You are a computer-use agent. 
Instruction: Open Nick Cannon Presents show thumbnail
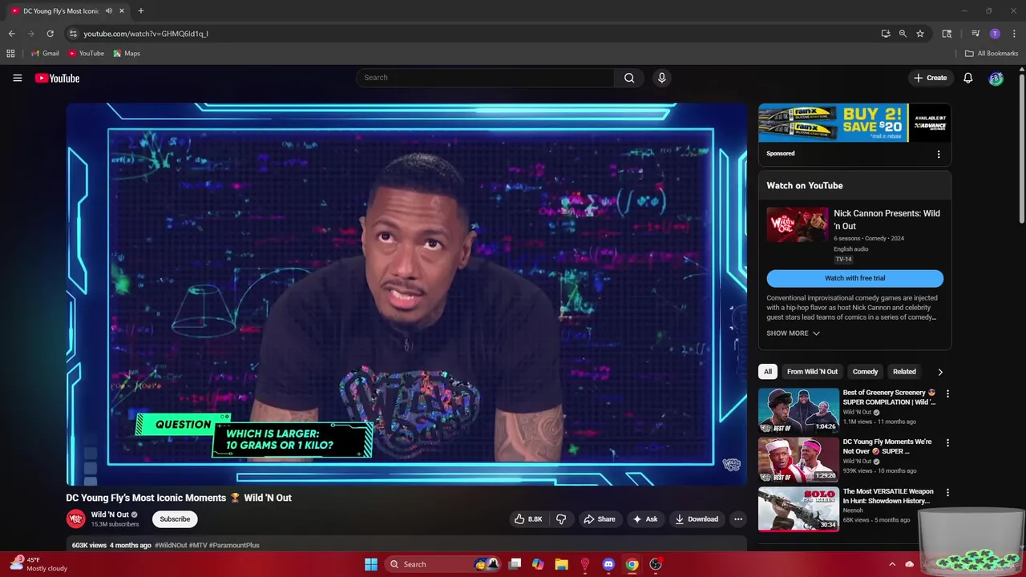click(798, 225)
